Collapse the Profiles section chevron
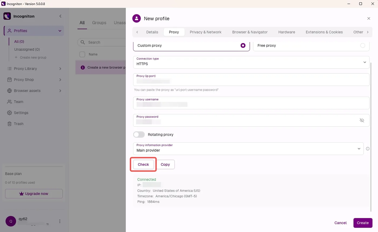This screenshot has height=232, width=378. click(60, 31)
